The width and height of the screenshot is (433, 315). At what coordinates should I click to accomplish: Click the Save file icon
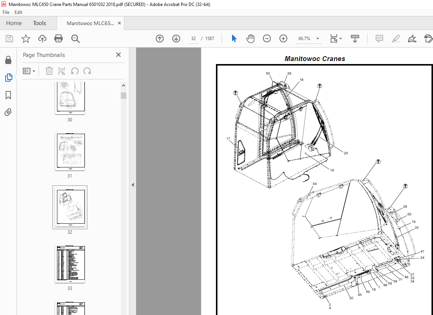(x=9, y=39)
